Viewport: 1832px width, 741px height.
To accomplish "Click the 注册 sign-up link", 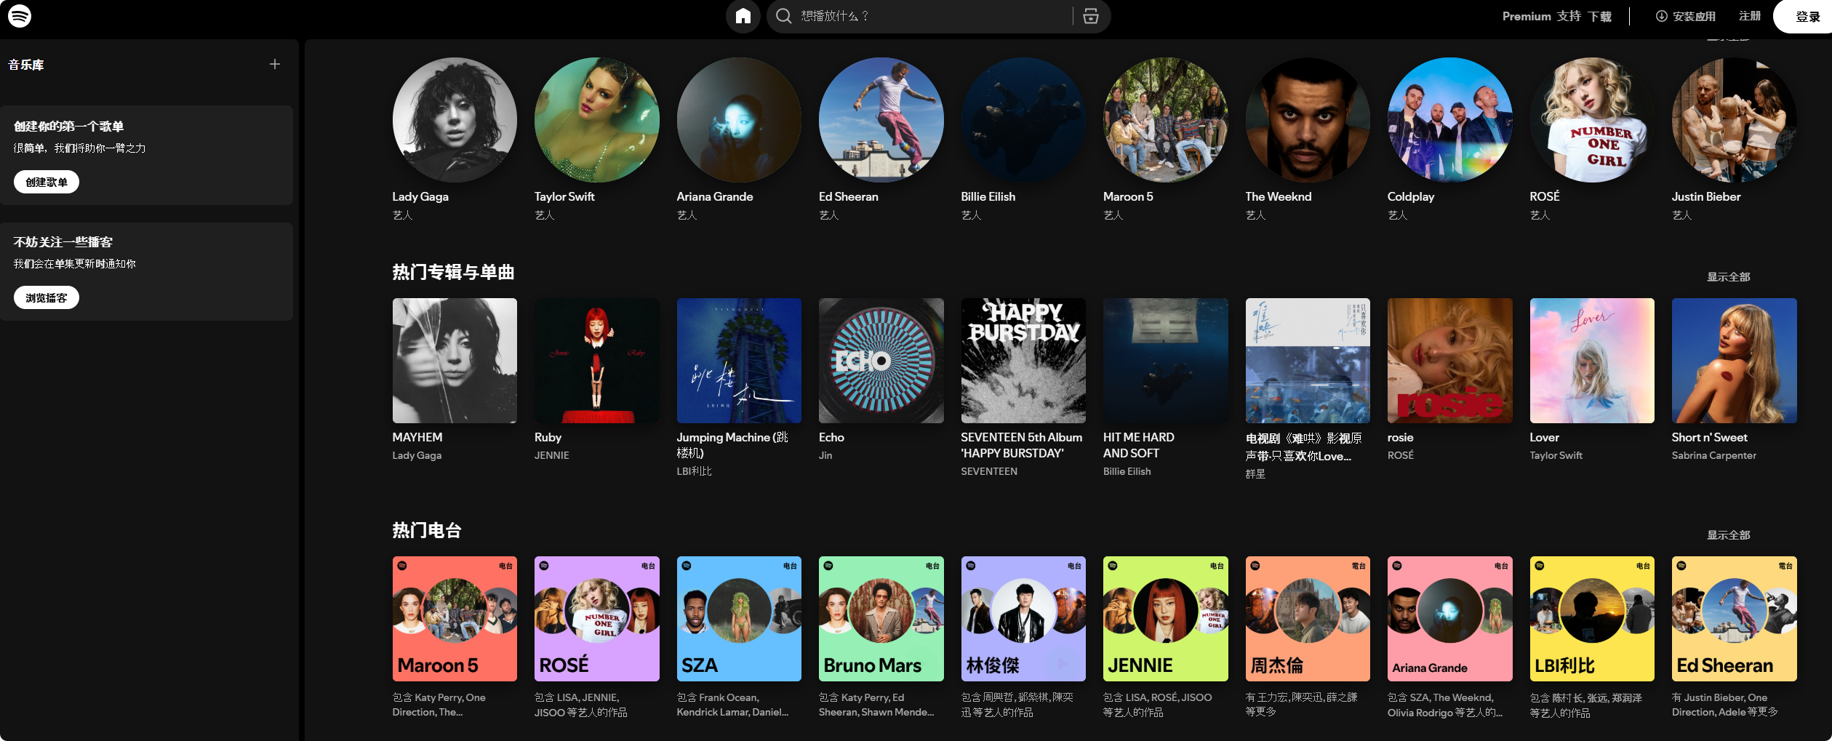I will click(1749, 16).
